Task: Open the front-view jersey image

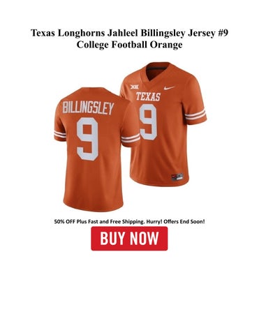Action: (x=163, y=124)
